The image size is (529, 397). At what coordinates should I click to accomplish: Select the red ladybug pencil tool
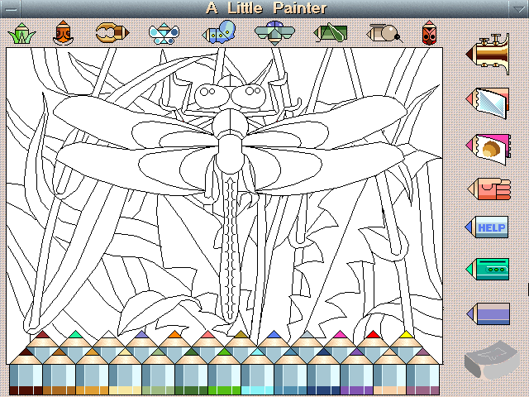click(429, 33)
